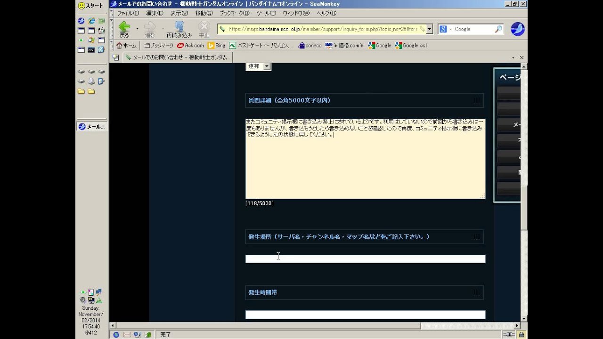Open the ベストゲート bookmark

coord(261,46)
